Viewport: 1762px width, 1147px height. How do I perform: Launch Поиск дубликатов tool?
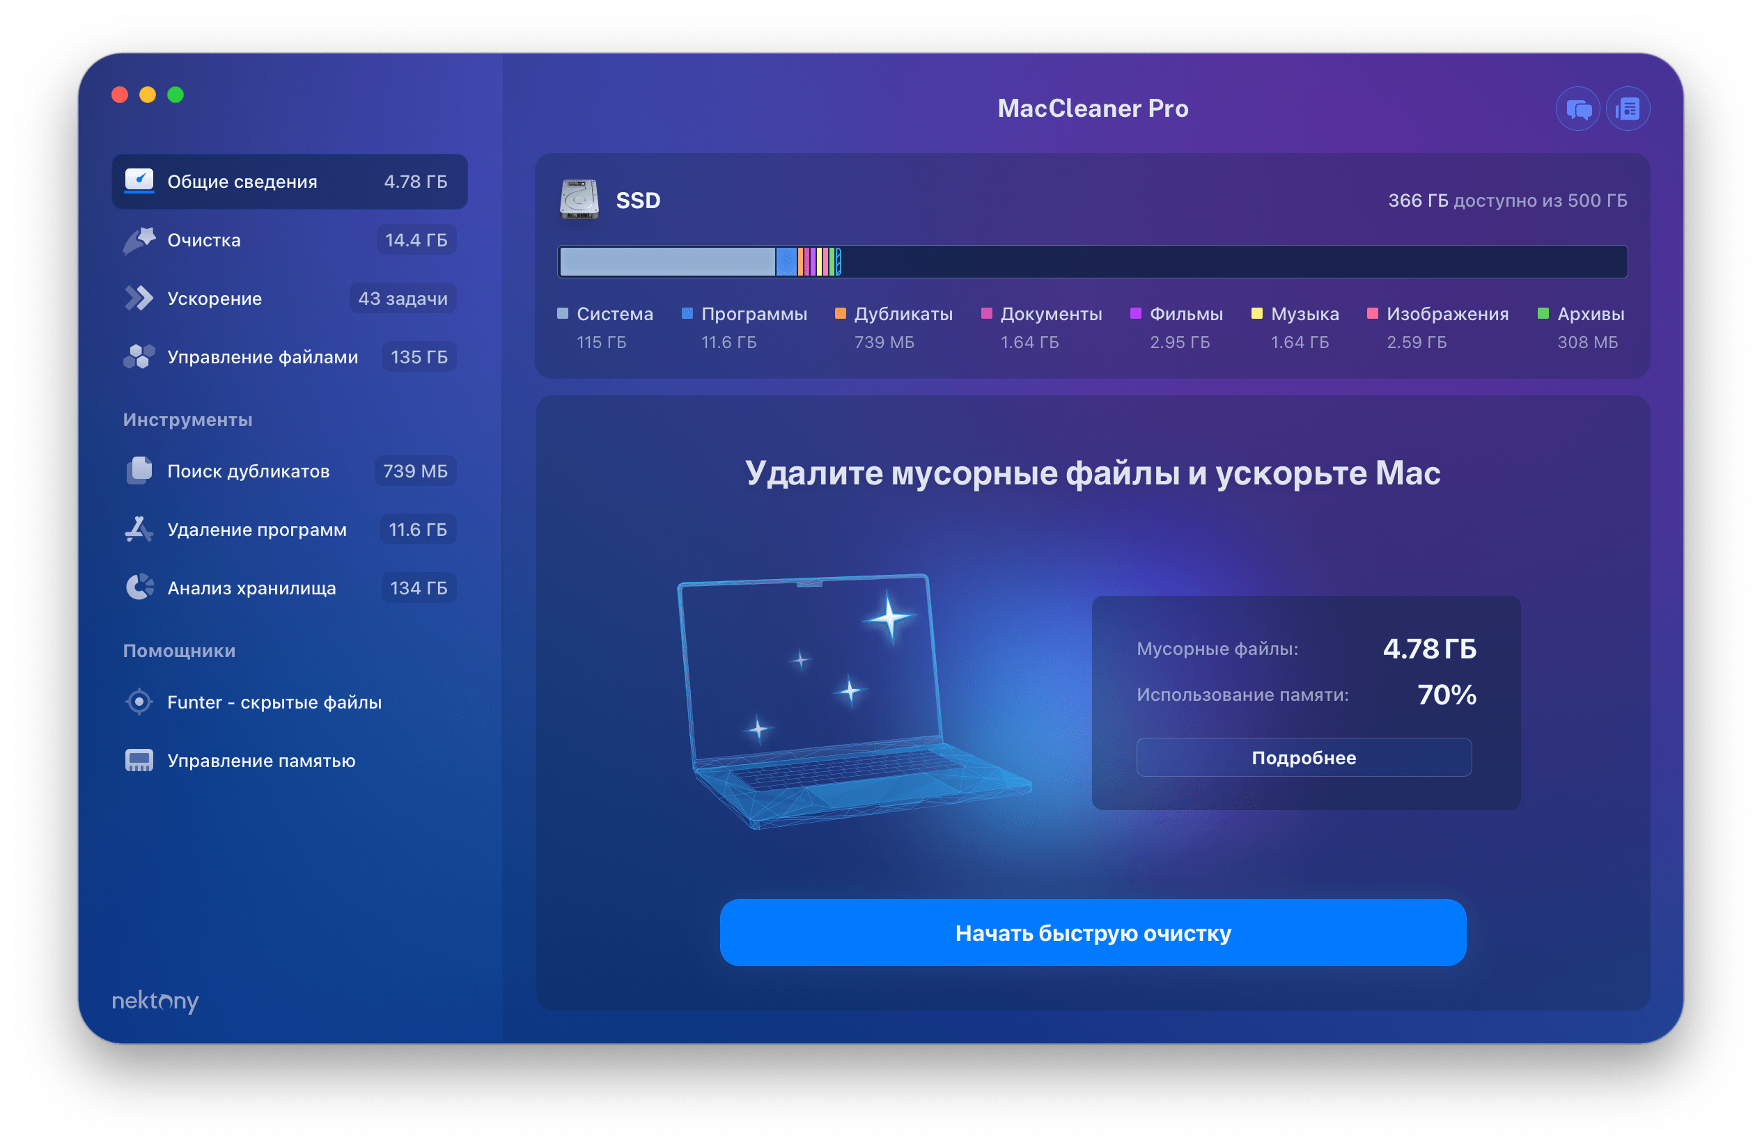pos(290,470)
